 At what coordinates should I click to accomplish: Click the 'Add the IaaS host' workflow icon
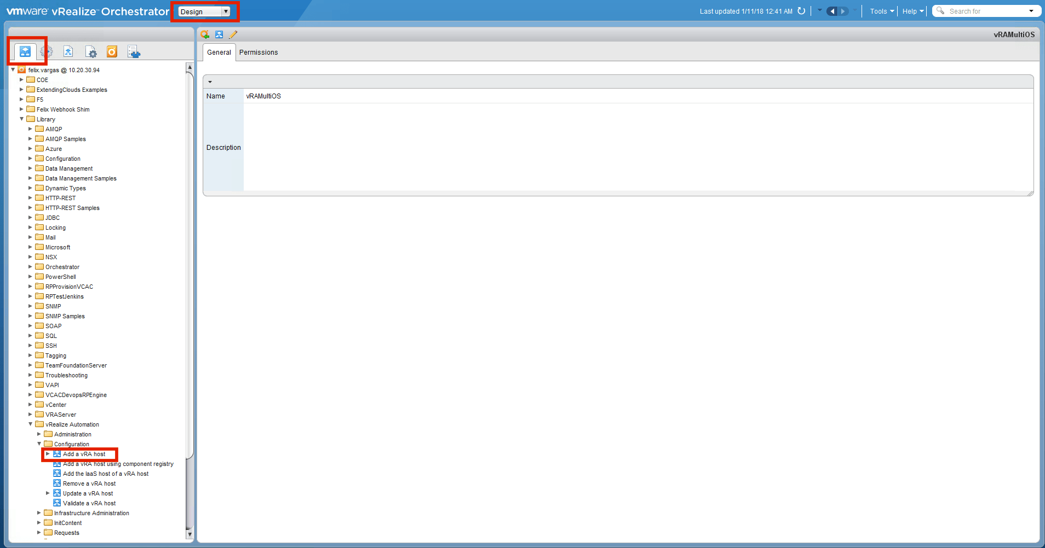(57, 474)
